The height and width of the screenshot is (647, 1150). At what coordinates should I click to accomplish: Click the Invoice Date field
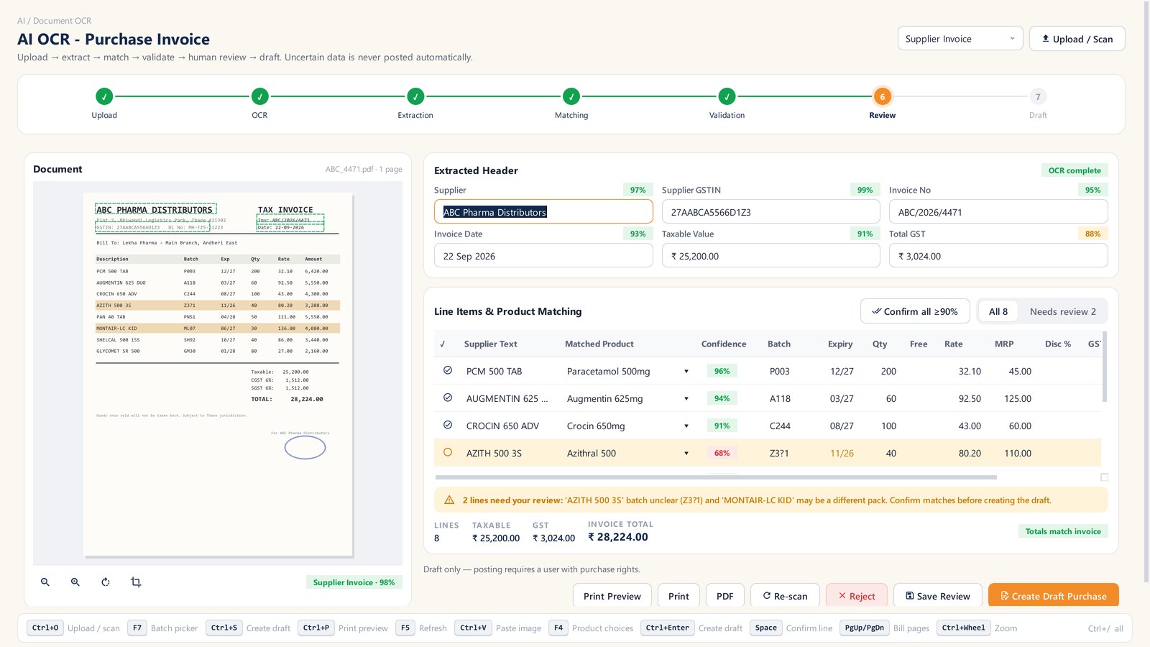point(543,256)
